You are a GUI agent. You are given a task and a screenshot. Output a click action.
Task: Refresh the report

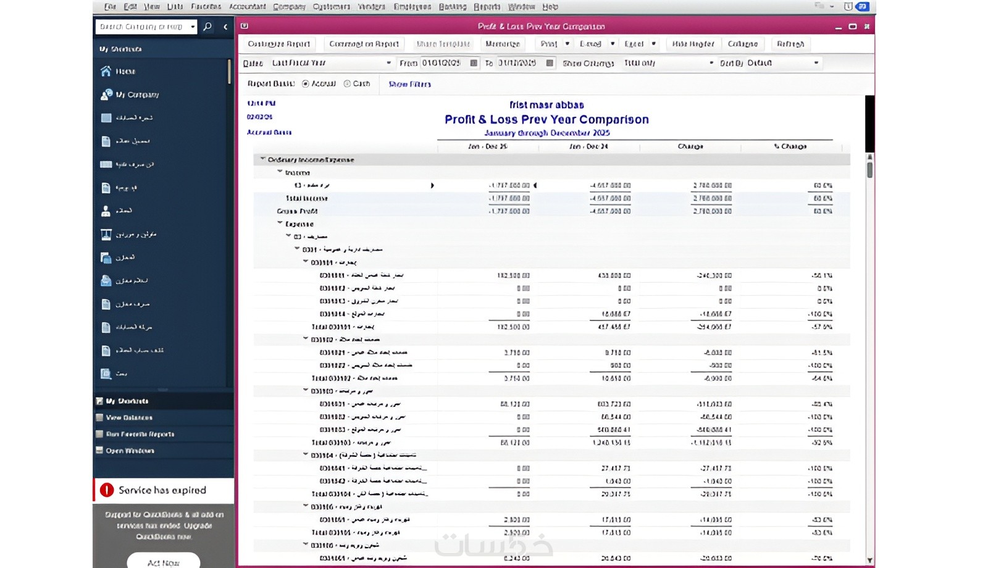[790, 44]
